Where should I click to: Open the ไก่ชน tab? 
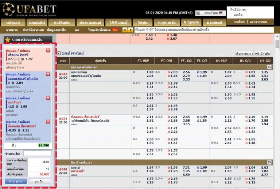(x=143, y=23)
